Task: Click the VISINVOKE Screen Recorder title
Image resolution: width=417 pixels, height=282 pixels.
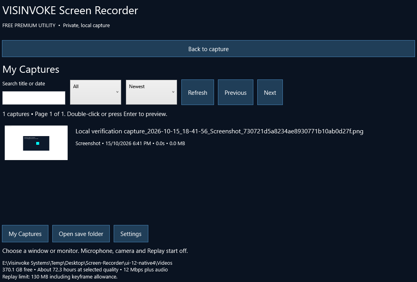Action: 70,11
